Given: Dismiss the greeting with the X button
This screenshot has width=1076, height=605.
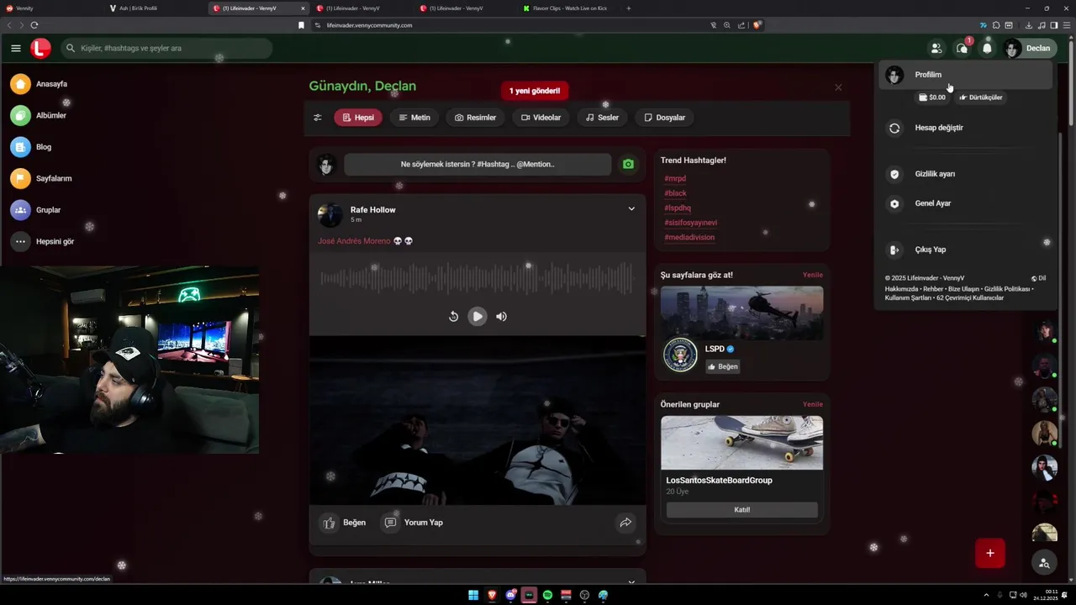Looking at the screenshot, I should (x=838, y=87).
